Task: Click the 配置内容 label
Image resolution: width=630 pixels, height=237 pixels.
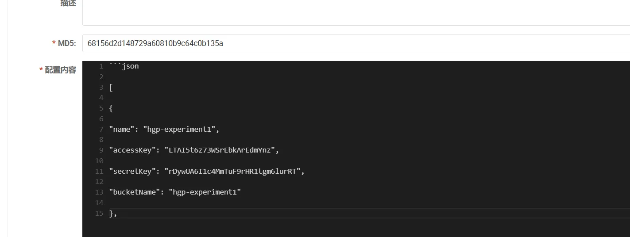Action: [x=60, y=70]
